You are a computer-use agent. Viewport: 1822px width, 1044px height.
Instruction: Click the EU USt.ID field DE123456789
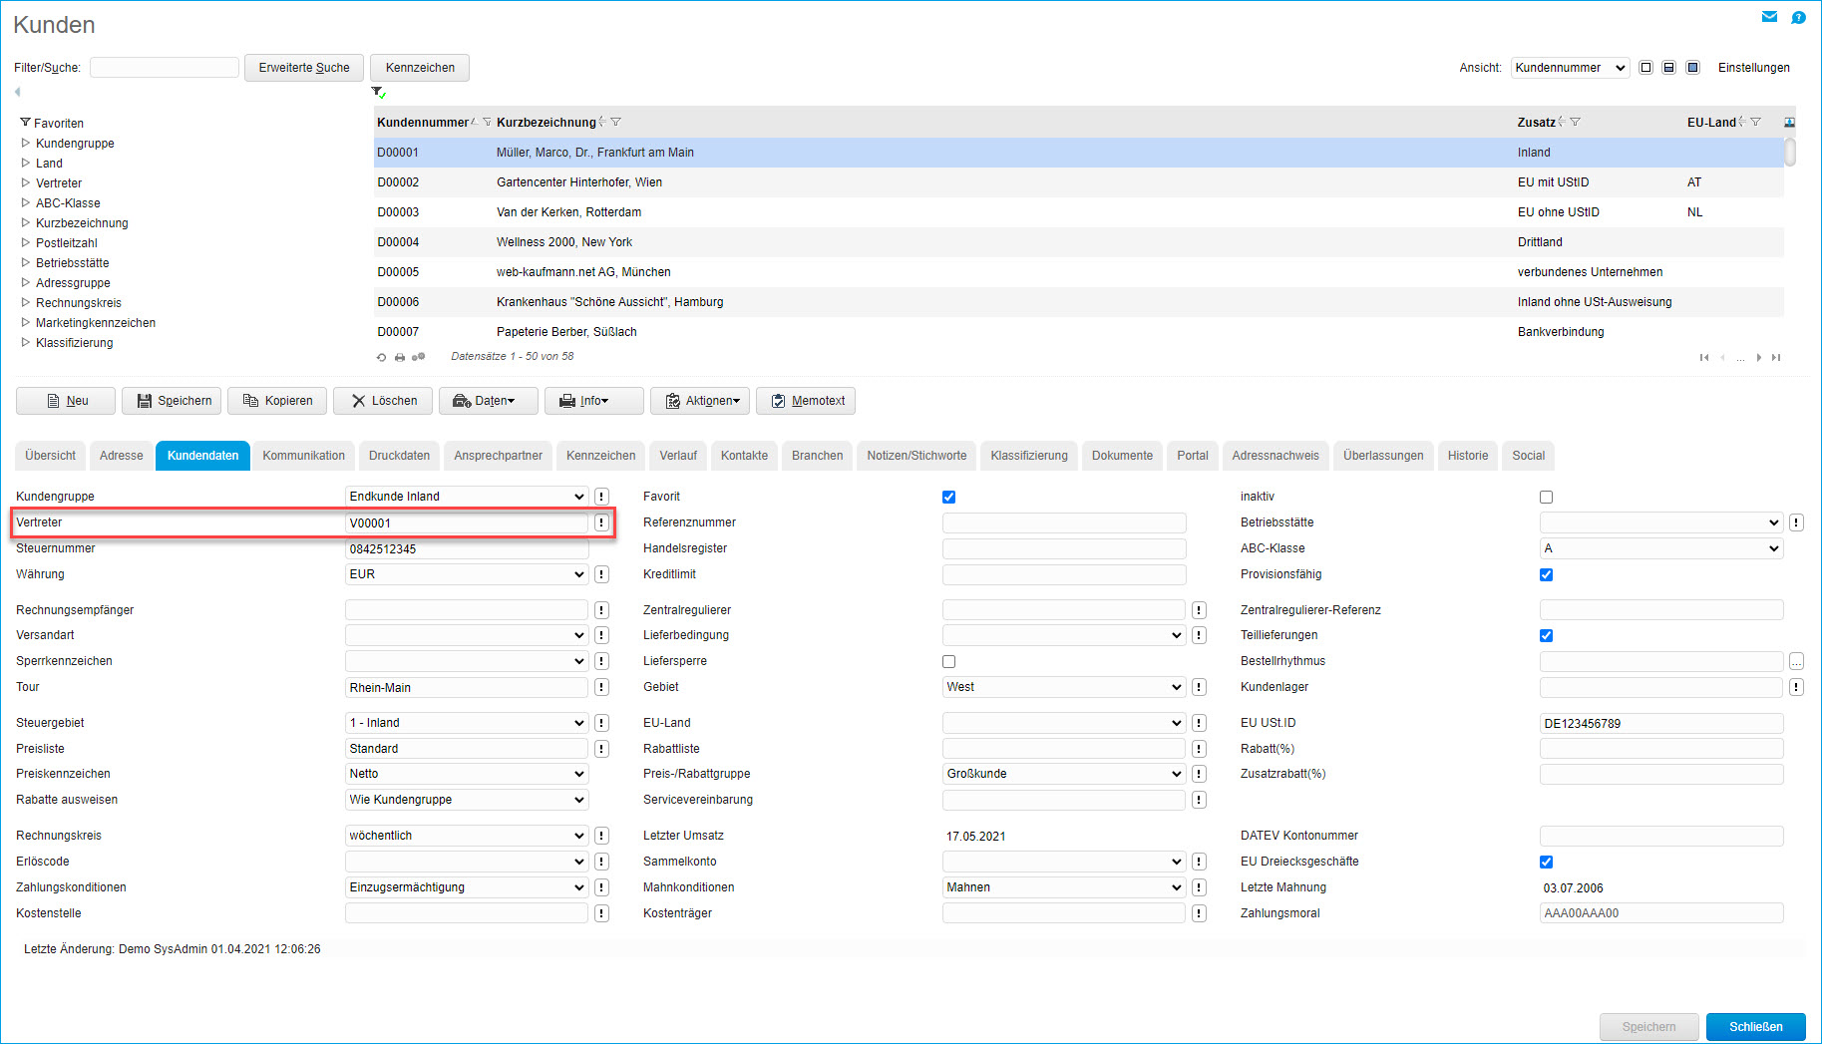point(1661,723)
